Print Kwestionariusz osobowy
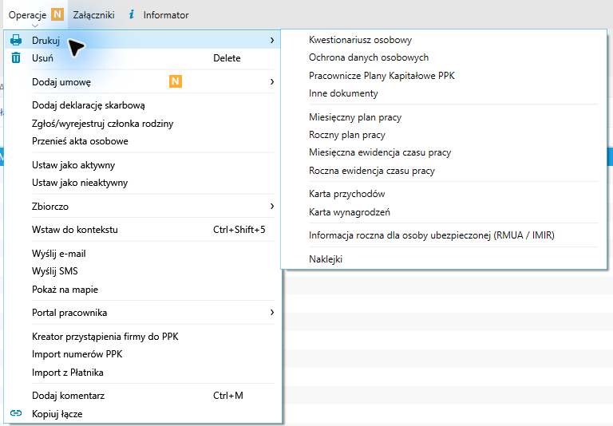 pos(444,40)
